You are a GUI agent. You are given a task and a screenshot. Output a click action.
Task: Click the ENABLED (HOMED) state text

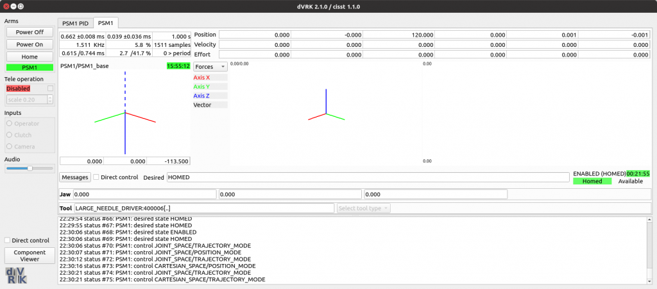(x=600, y=173)
